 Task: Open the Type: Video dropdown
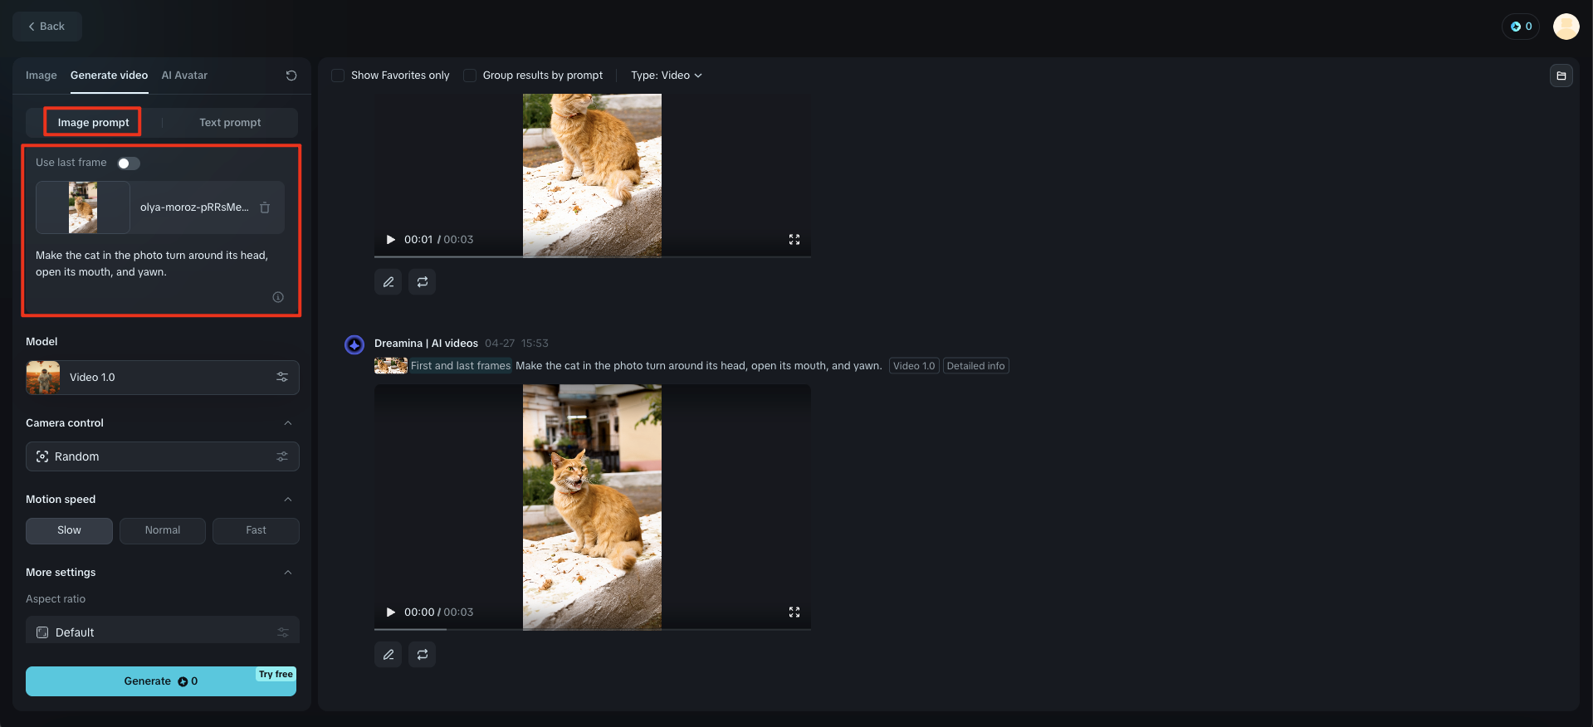click(x=667, y=76)
